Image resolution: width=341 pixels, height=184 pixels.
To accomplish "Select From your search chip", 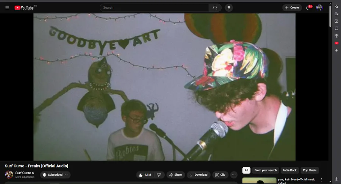I will [266, 170].
